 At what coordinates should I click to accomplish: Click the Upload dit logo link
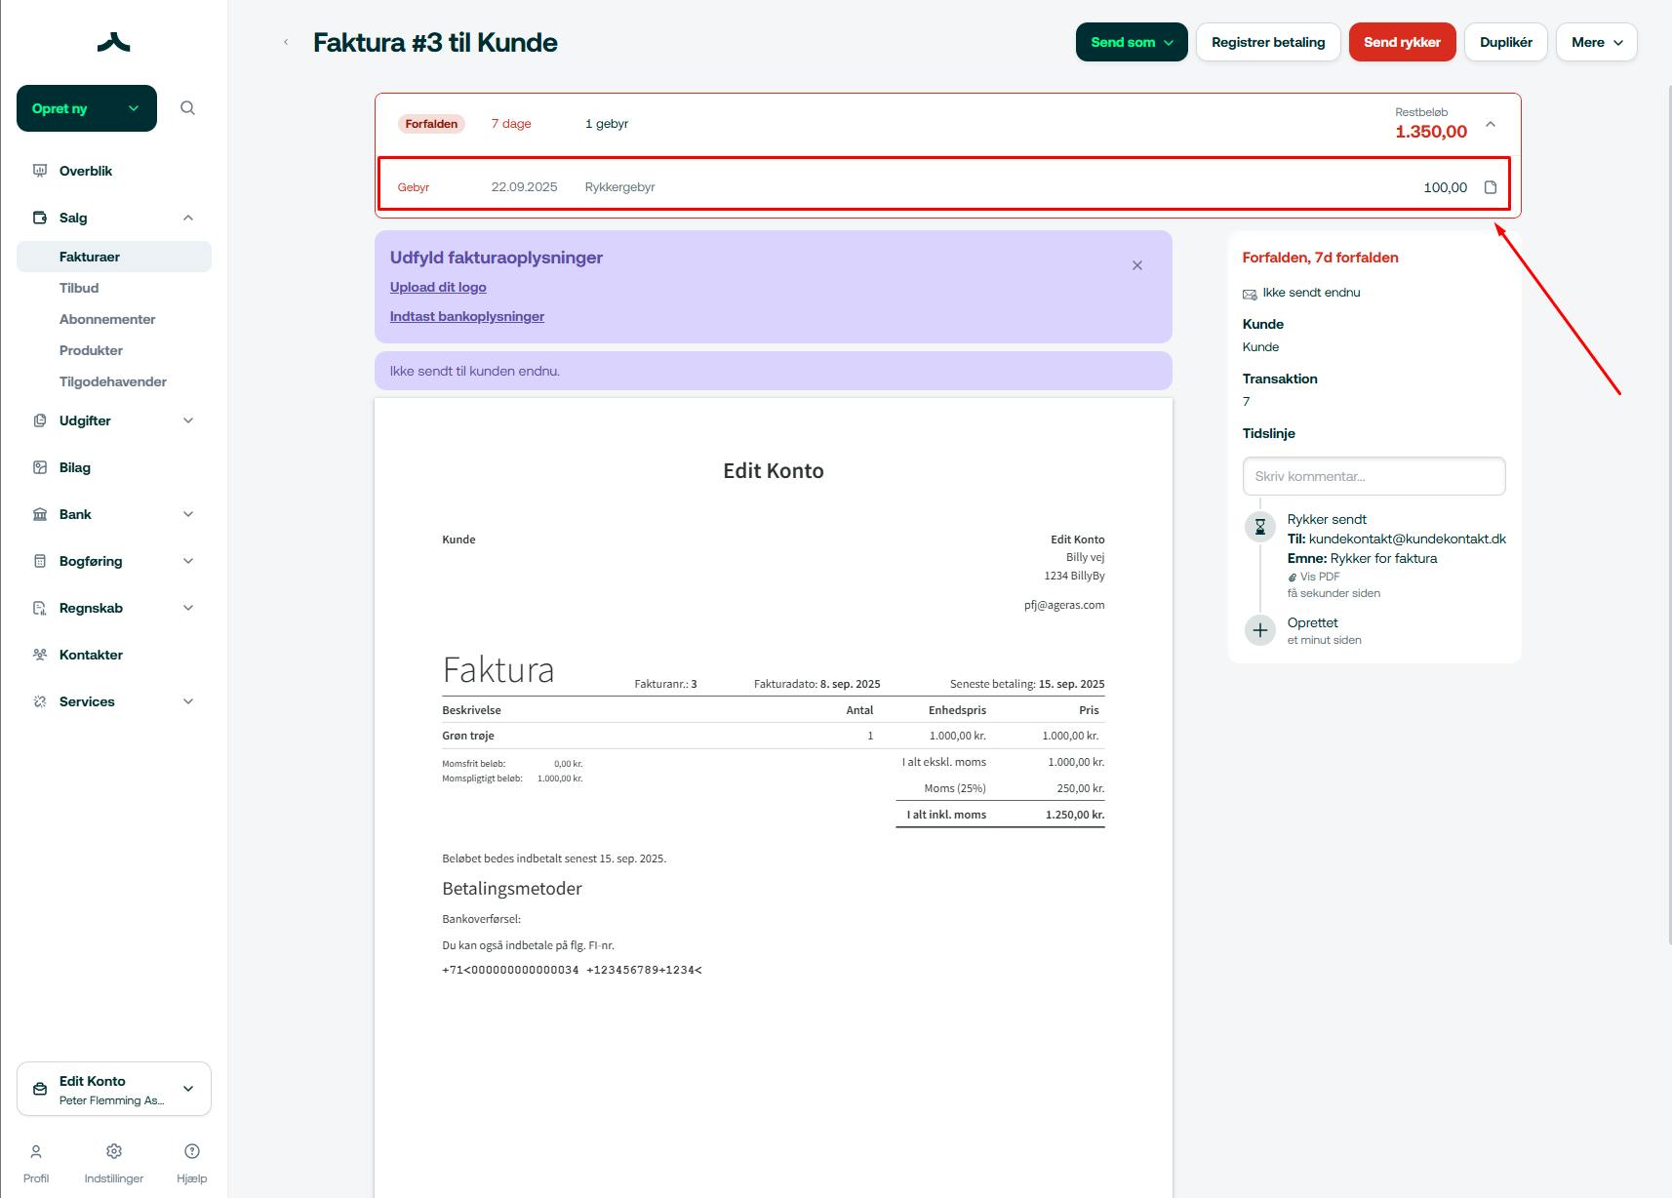click(x=438, y=287)
